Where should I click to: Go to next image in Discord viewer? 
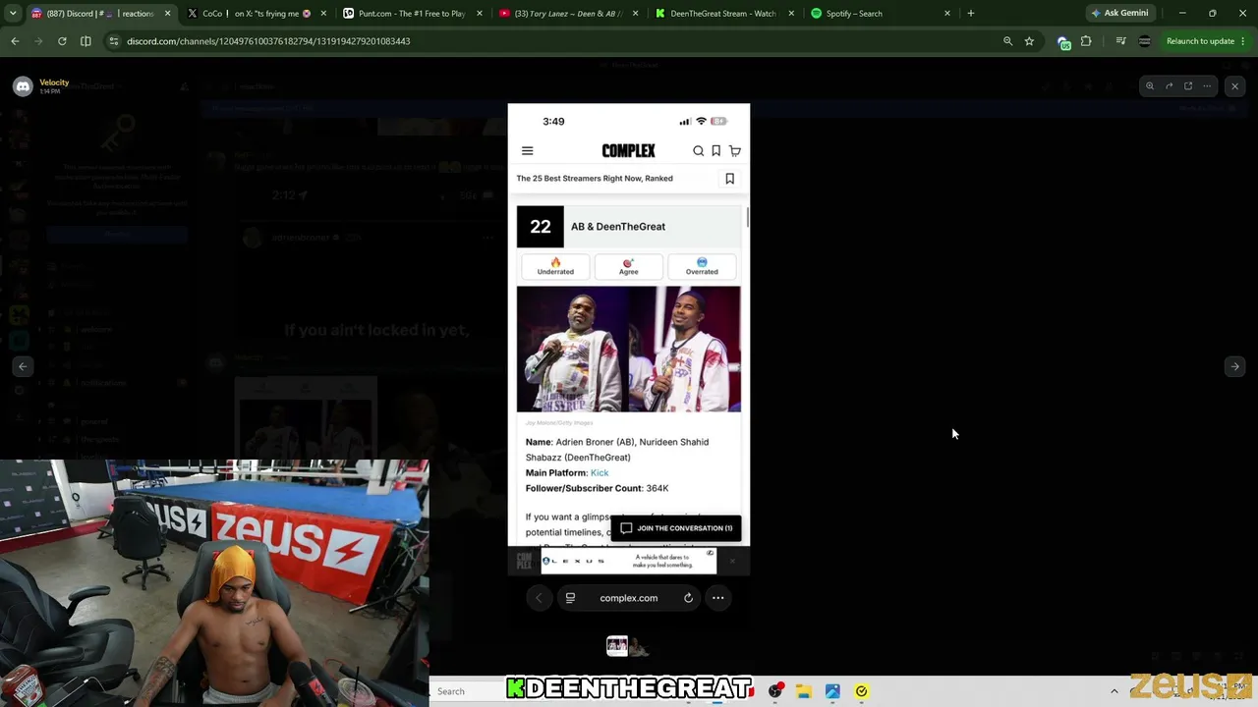(x=1235, y=366)
